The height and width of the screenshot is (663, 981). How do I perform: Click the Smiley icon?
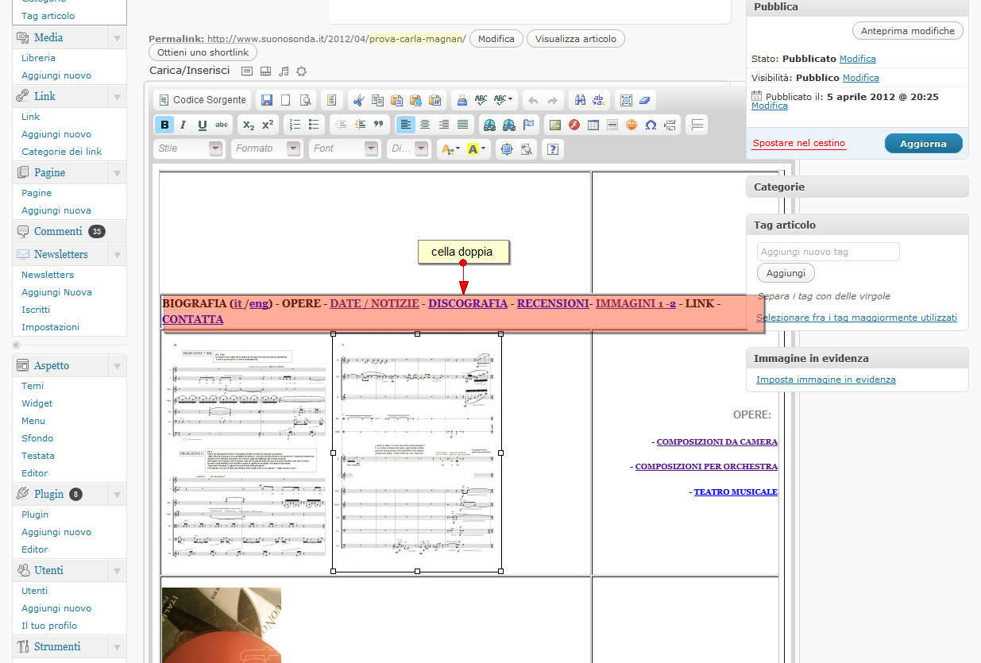(631, 125)
